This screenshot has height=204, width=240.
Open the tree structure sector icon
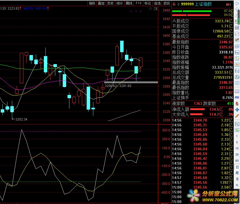pos(237,59)
